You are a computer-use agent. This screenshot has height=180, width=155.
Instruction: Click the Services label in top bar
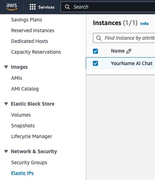(x=46, y=7)
